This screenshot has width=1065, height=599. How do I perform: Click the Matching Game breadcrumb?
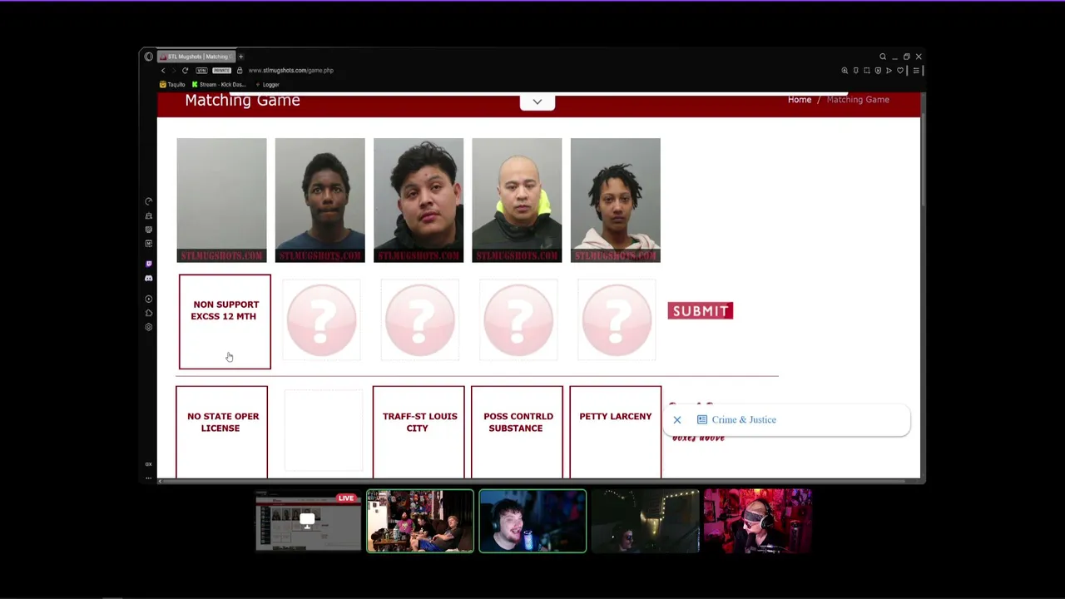click(x=858, y=100)
